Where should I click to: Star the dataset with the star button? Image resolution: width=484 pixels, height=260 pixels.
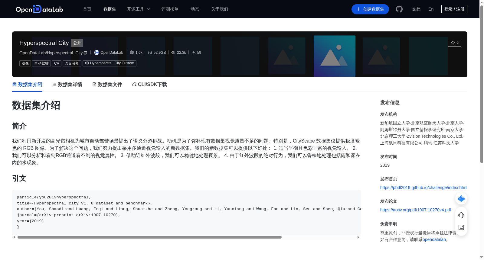(x=454, y=43)
